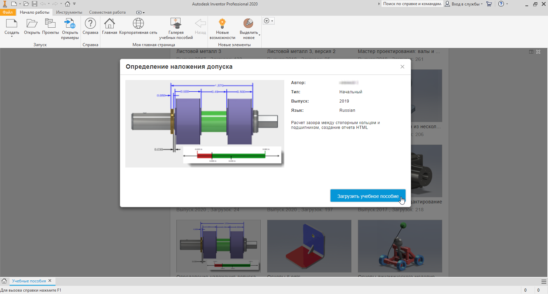Open the Создать dropdown arrow
The image size is (548, 294).
click(x=12, y=36)
